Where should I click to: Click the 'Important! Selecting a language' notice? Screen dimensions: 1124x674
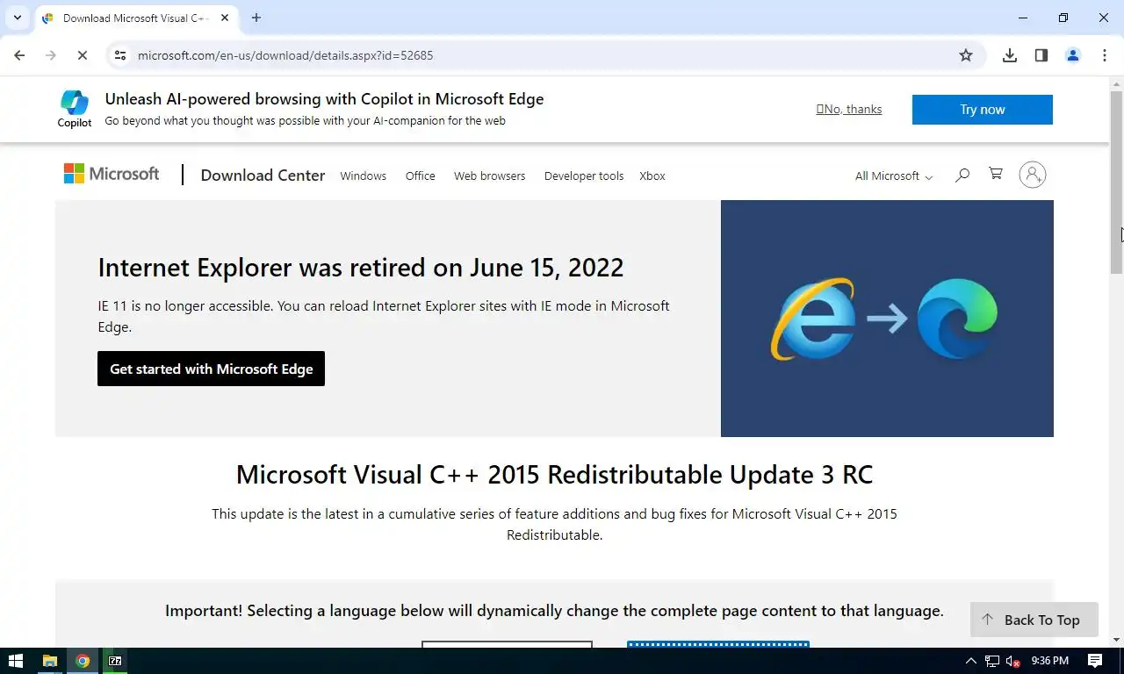click(x=554, y=611)
